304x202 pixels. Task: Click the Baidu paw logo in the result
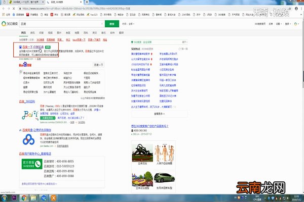[25, 65]
